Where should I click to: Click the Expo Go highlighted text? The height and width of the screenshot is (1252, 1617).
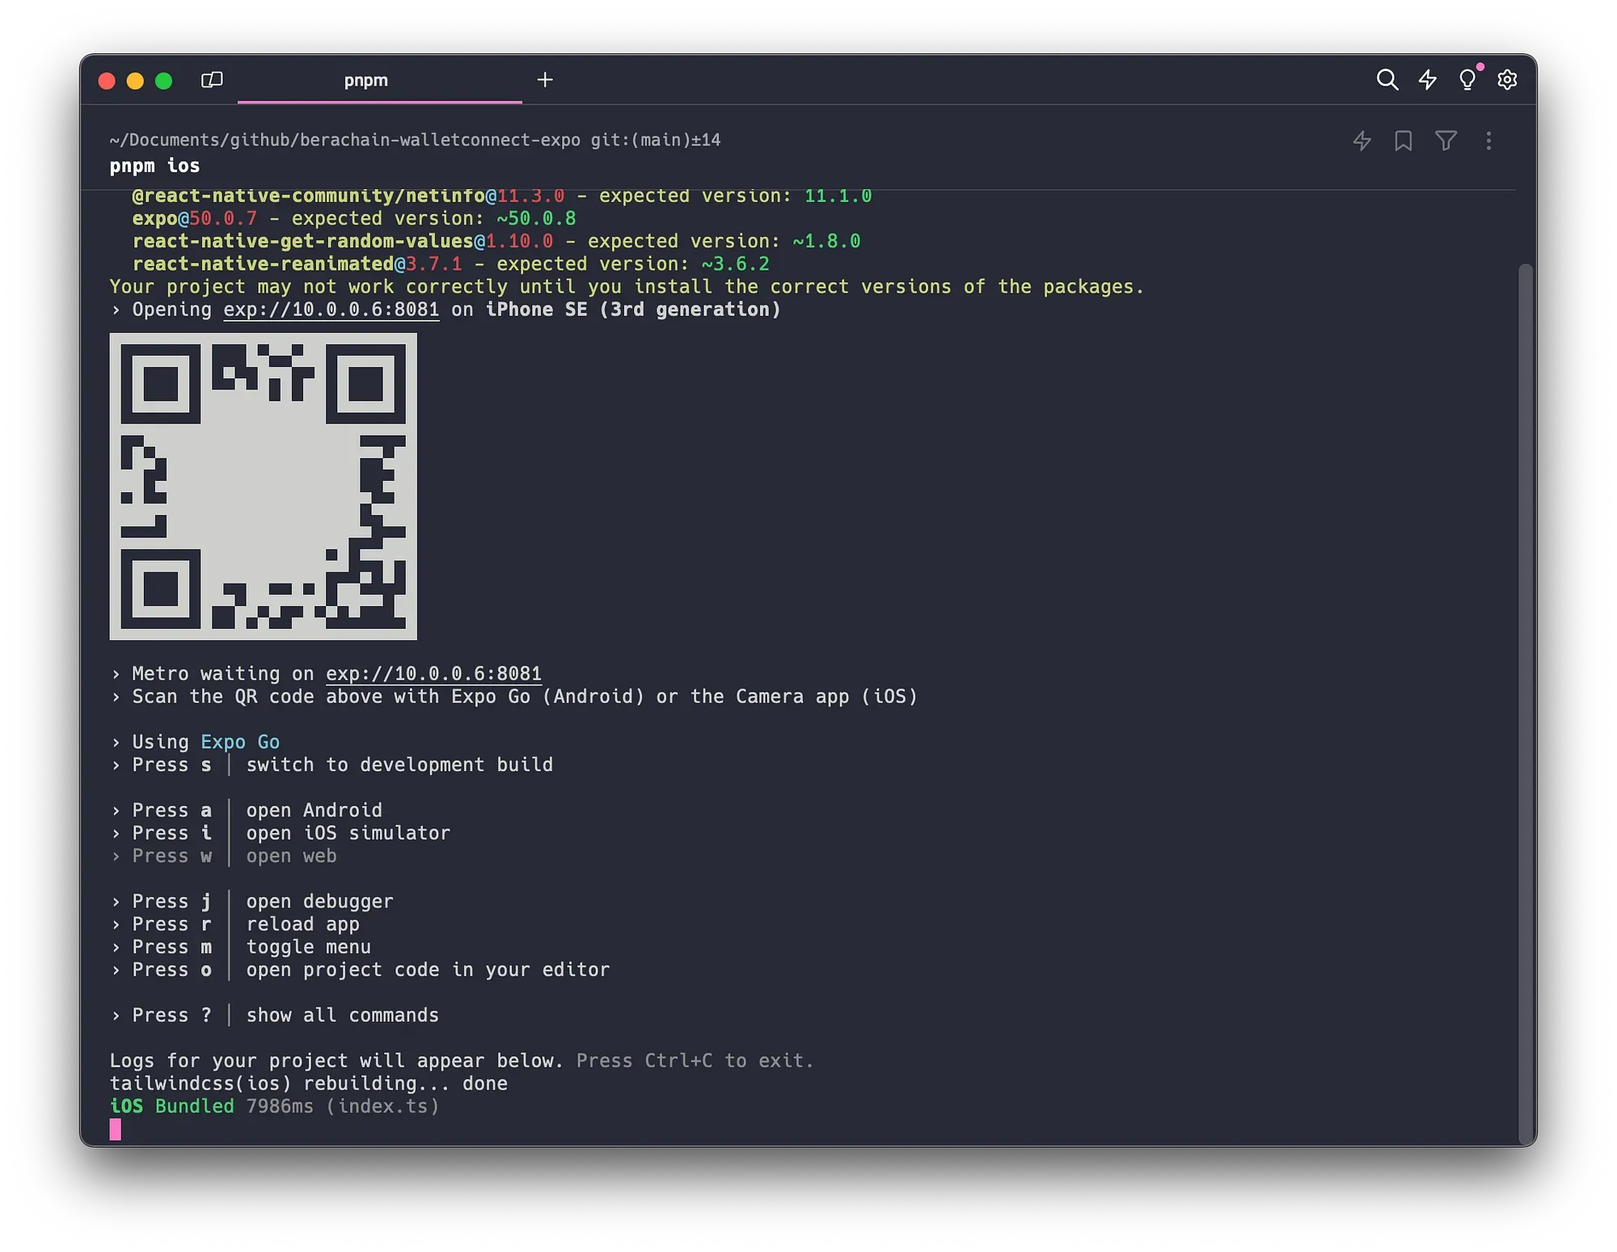point(240,742)
